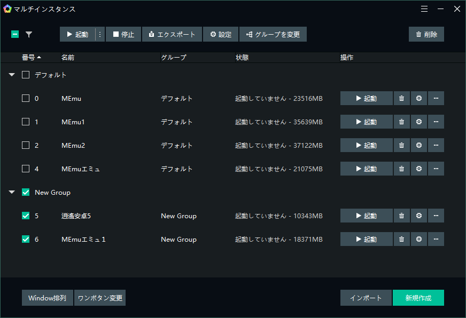Viewport: 466px width, 318px height.
Task: Open gear settings for MEmuエミュ1 instance
Action: pyautogui.click(x=418, y=239)
